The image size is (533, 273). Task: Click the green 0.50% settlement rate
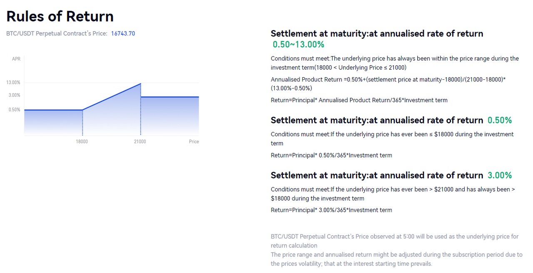click(499, 121)
